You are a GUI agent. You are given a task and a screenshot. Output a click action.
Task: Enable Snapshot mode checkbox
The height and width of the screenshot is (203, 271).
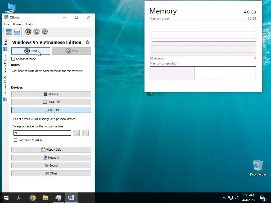tap(13, 59)
